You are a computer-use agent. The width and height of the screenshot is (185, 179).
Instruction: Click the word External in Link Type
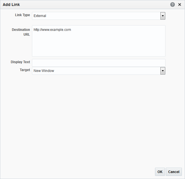(40, 16)
